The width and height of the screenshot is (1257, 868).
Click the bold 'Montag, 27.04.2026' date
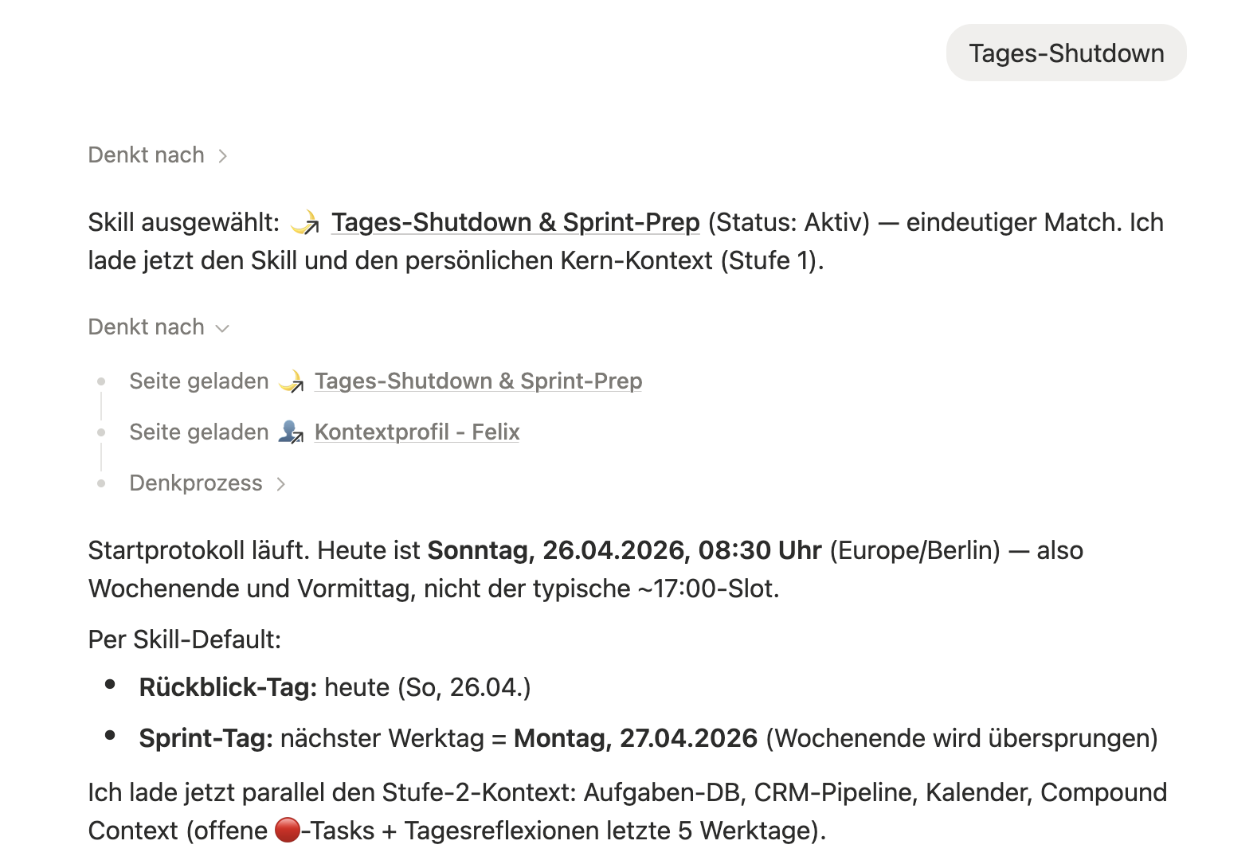pos(635,738)
